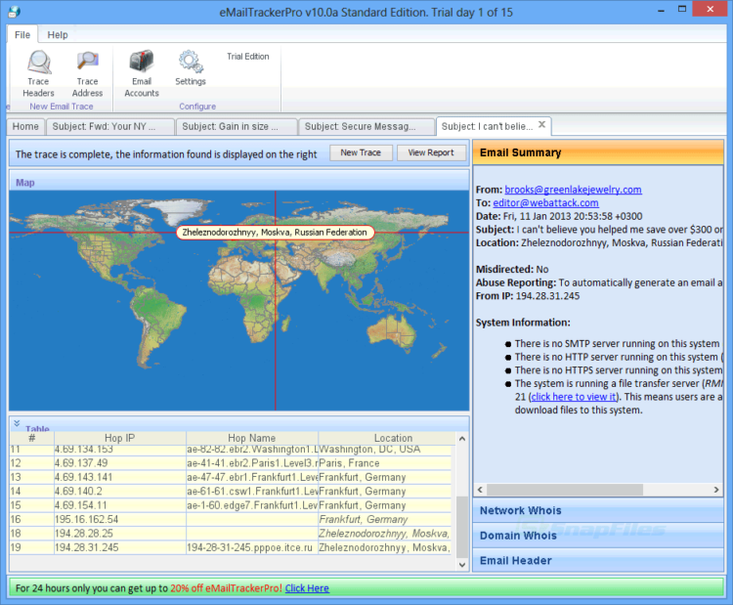Click the Map panel header
The image size is (733, 605).
(x=238, y=183)
